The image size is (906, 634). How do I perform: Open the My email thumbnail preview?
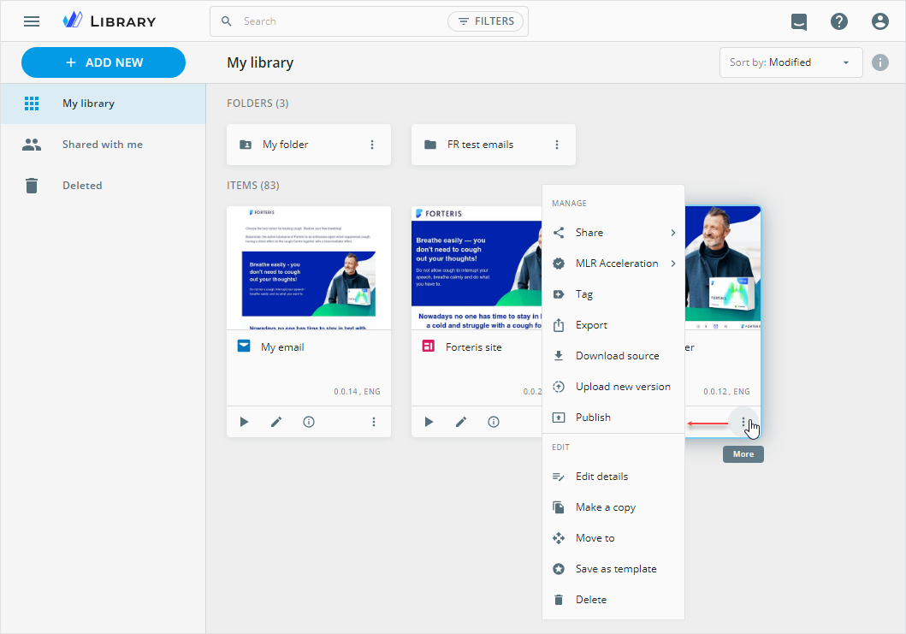tap(309, 268)
